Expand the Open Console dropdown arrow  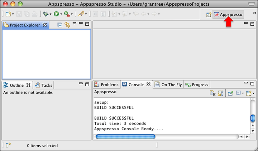point(253,94)
